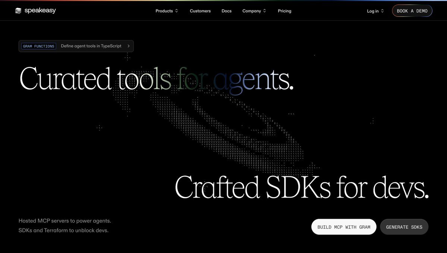Viewport: 447px width, 253px height.
Task: Expand the chevron next to Company
Action: (265, 11)
